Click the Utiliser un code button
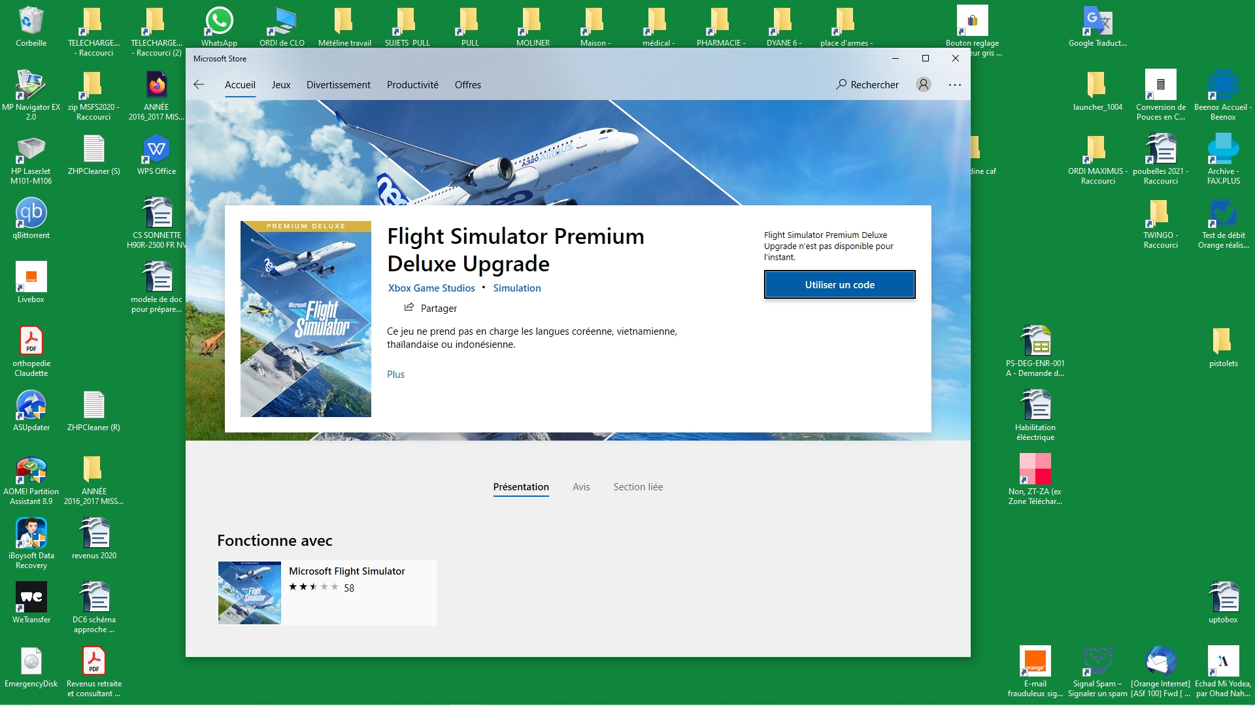 [x=839, y=284]
